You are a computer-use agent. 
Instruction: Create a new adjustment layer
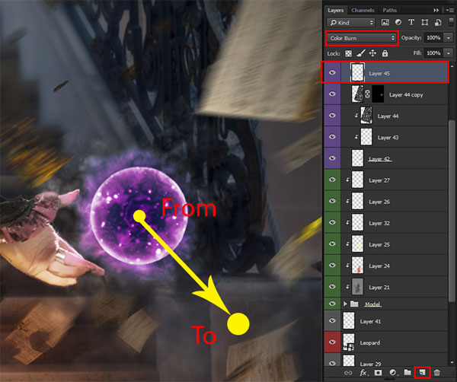coord(391,372)
